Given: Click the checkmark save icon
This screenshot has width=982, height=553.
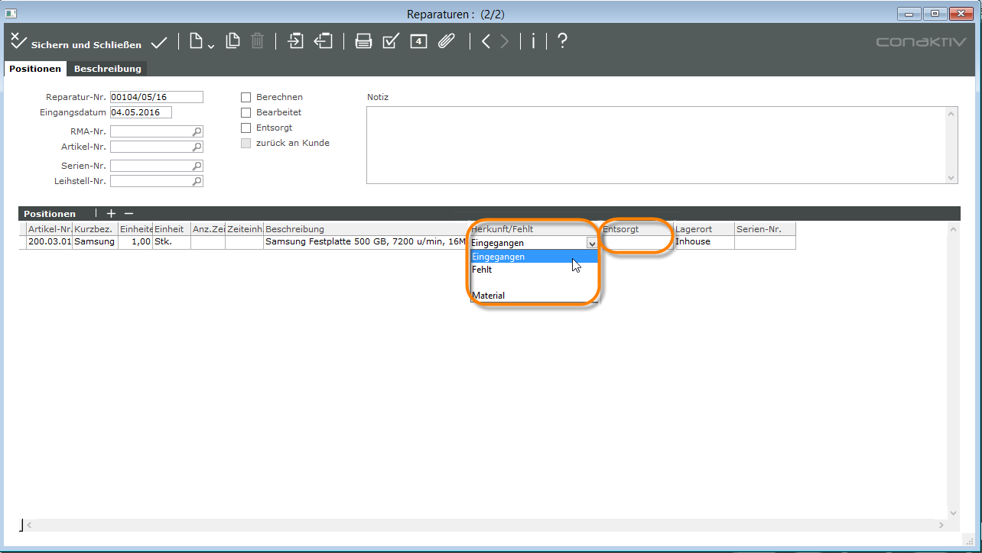Looking at the screenshot, I should 159,43.
